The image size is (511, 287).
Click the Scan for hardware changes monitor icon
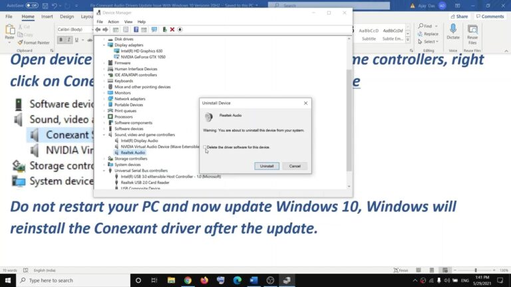154,30
